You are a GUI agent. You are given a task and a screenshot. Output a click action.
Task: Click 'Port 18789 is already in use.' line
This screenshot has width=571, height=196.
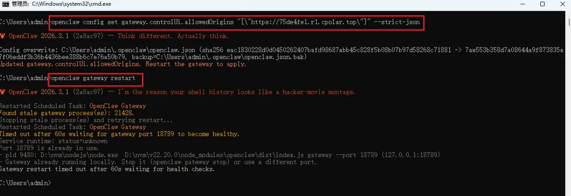point(50,148)
